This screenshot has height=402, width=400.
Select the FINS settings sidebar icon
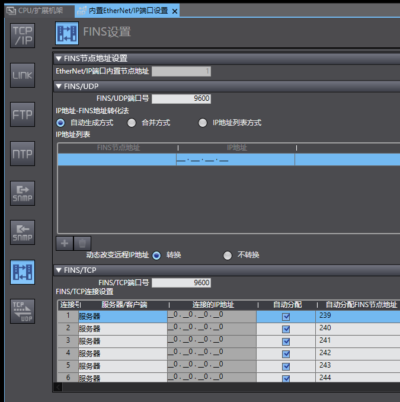pos(23,272)
